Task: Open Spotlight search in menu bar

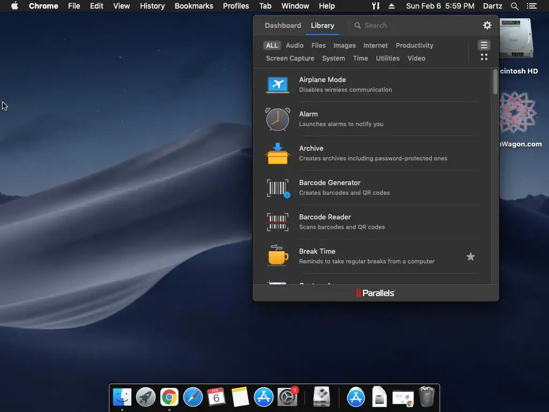Action: (514, 6)
